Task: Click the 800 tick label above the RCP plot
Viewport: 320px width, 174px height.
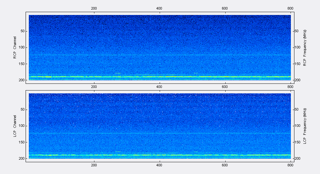Action: coord(290,8)
